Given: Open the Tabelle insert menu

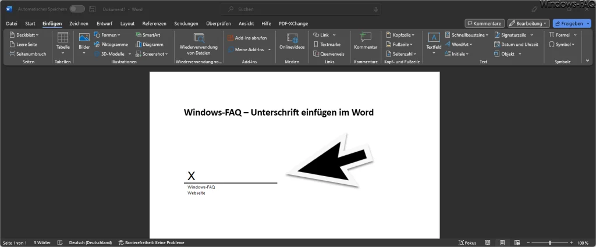Looking at the screenshot, I should pos(63,43).
